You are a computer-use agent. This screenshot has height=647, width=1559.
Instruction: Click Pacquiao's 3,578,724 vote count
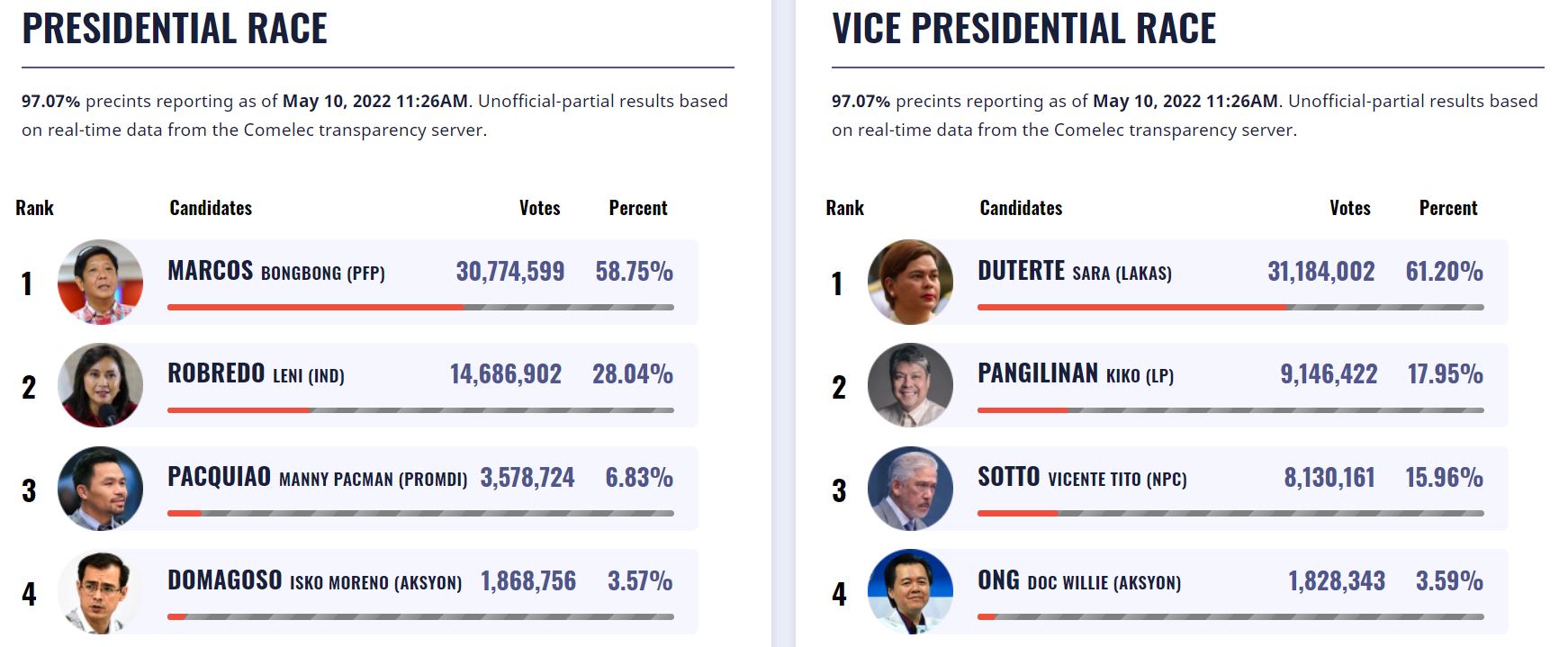[527, 478]
